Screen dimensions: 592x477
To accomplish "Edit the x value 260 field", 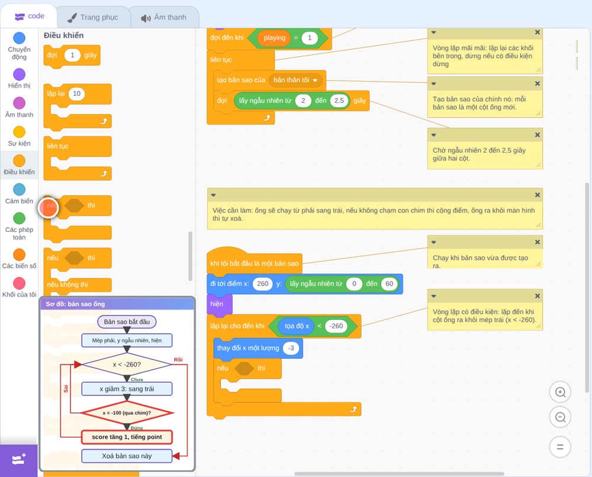I will 262,284.
